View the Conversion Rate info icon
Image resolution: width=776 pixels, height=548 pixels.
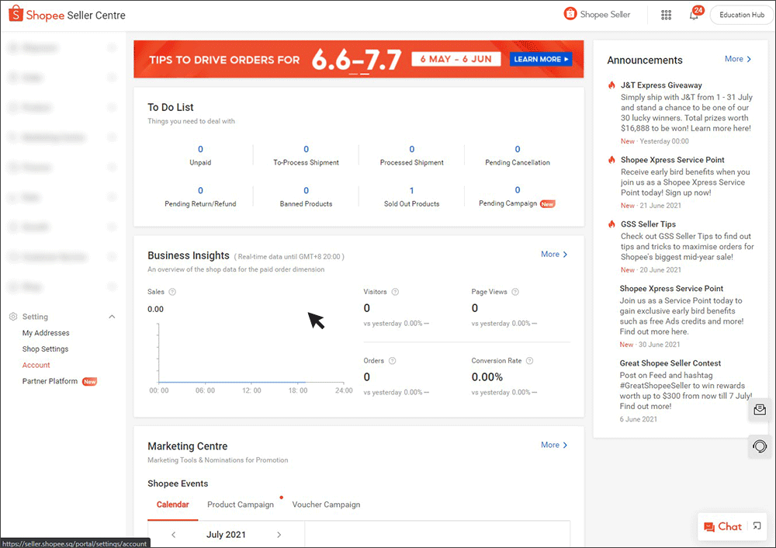(x=528, y=360)
